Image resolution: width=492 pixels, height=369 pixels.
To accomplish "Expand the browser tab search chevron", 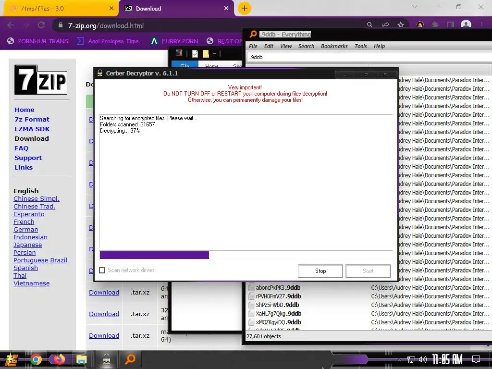I will pos(415,7).
